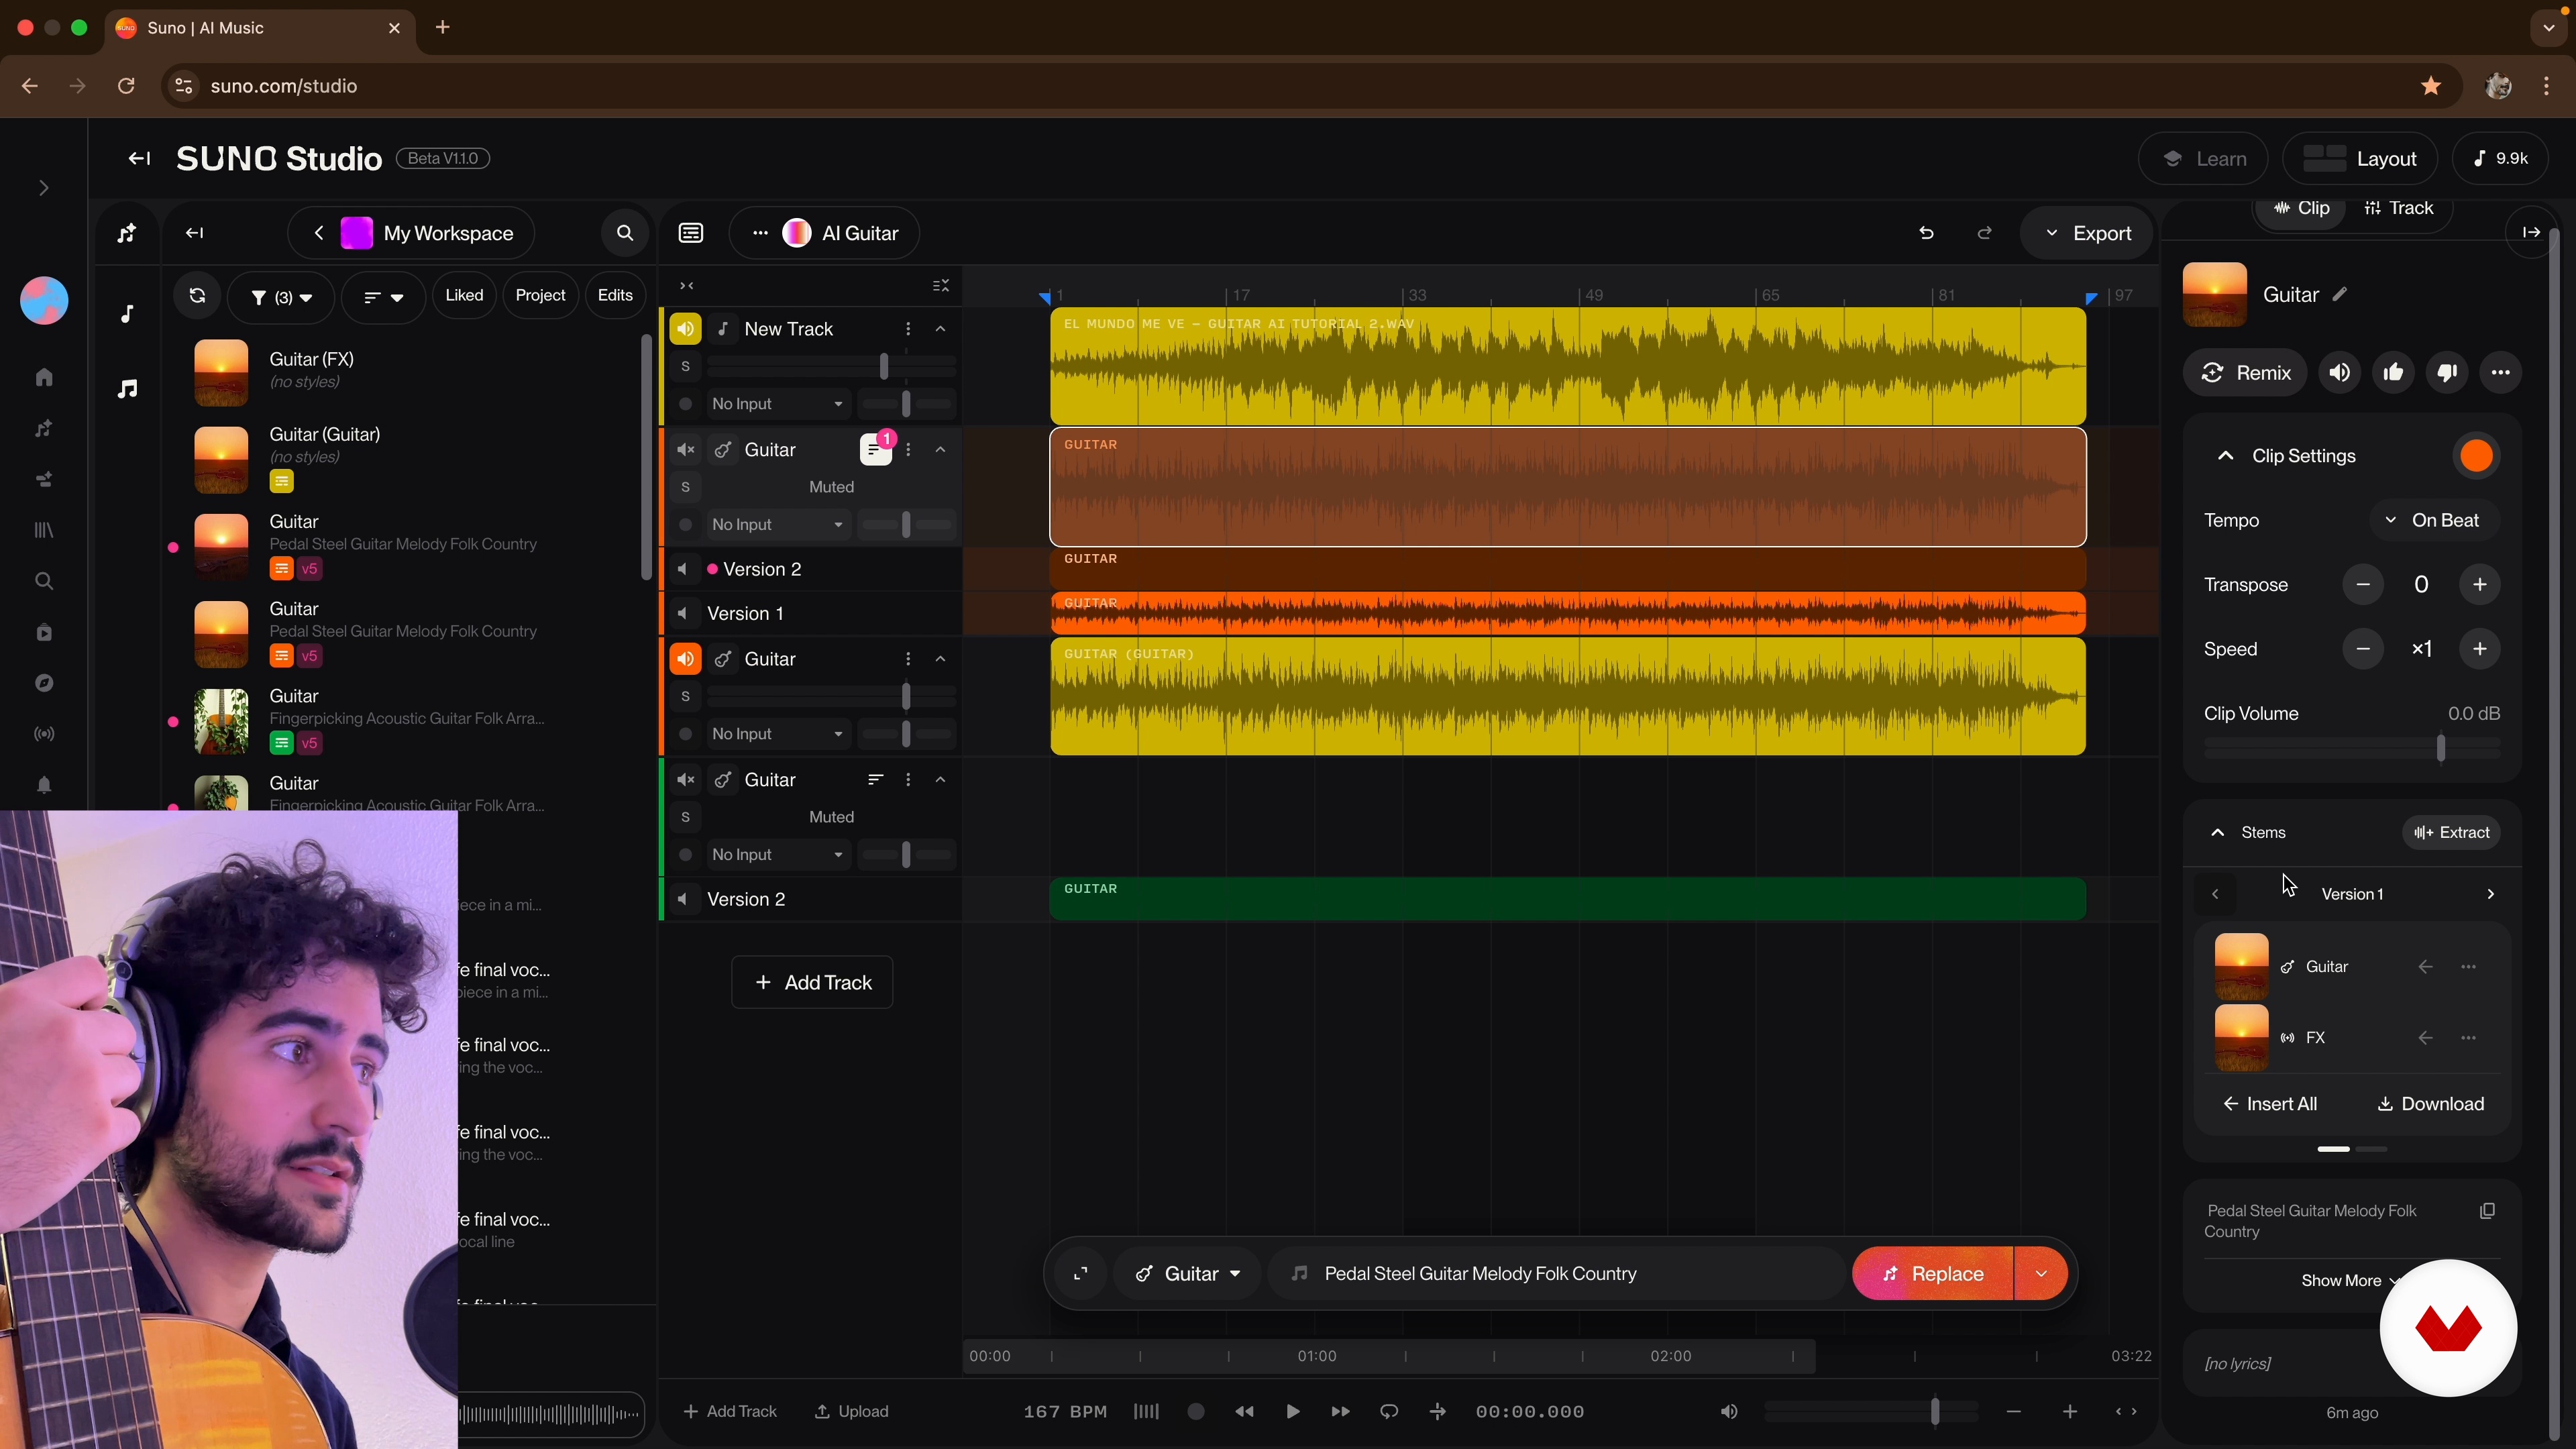Click the Extract stems button
Image resolution: width=2576 pixels, height=1449 pixels.
tap(2451, 832)
